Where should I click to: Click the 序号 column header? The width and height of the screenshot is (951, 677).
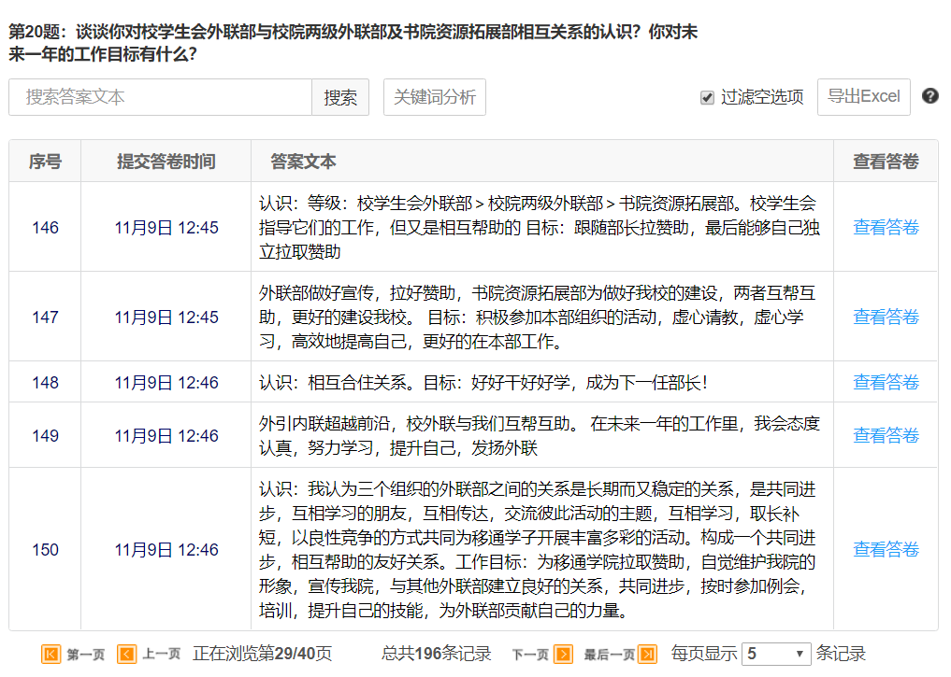[x=45, y=162]
